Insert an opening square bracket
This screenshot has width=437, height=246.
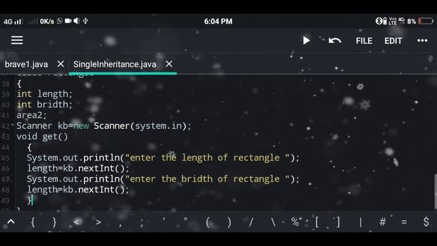coord(317,222)
